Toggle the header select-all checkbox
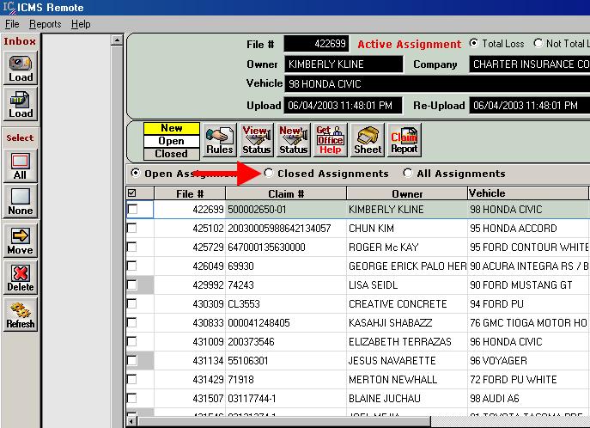The height and width of the screenshot is (428, 590). [132, 193]
